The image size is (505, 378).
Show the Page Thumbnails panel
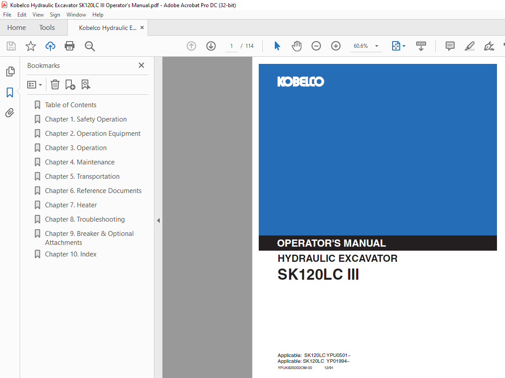click(10, 71)
